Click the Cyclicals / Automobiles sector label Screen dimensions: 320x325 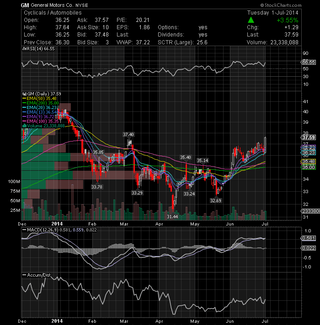(53, 13)
